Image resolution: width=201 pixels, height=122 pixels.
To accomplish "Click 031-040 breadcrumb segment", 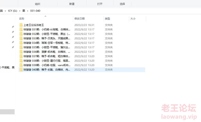I will (x=35, y=11).
